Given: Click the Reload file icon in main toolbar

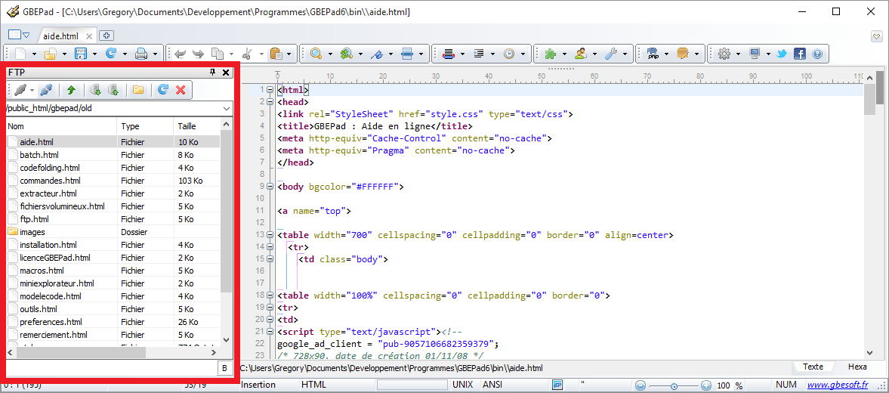Looking at the screenshot, I should 110,54.
